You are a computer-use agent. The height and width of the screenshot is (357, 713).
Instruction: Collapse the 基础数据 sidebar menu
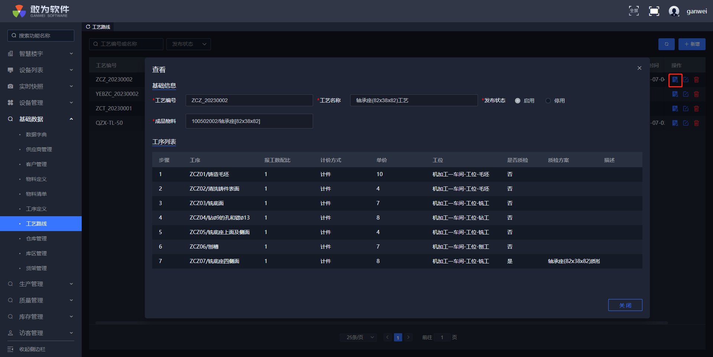(41, 119)
